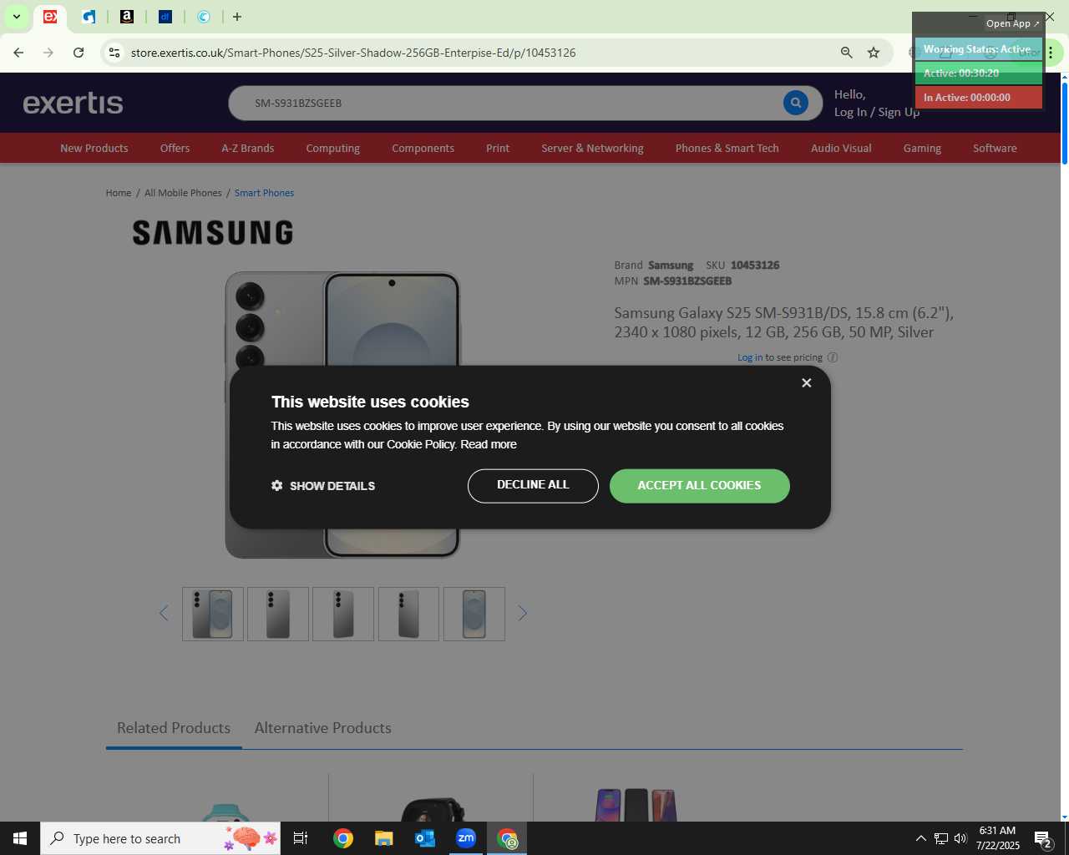Click the exertis logo
Screen dimensions: 1069x855
(x=73, y=103)
